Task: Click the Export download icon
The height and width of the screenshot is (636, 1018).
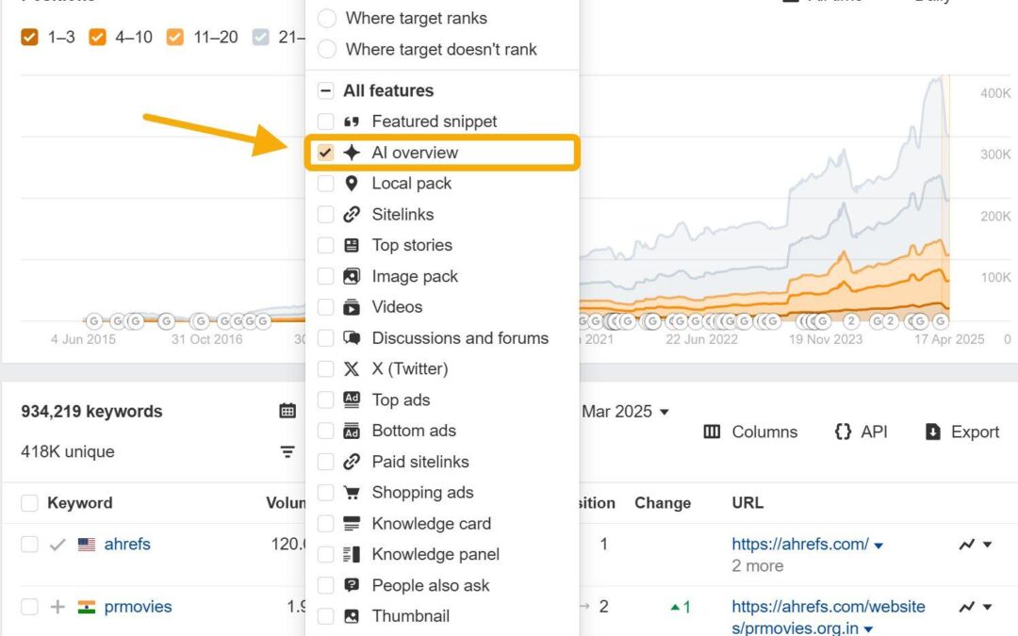Action: pos(932,432)
